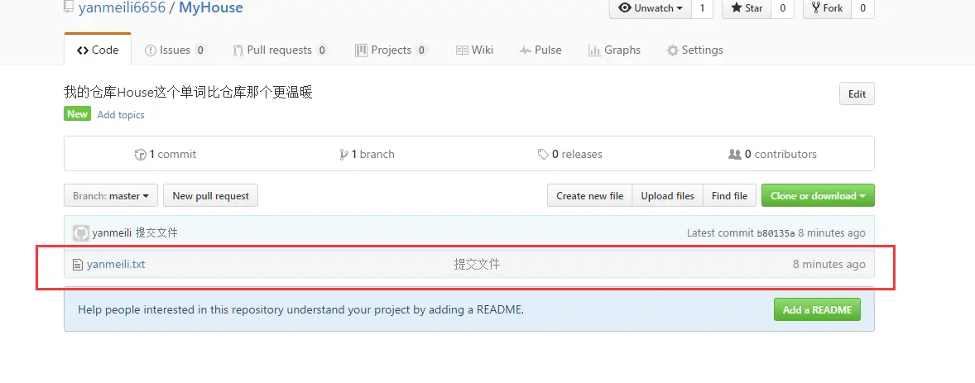Click the Add a README button
Screen dimensions: 975x383
[817, 309]
